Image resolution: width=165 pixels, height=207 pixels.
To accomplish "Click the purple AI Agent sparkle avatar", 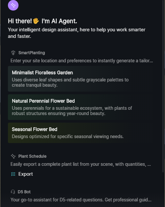I will tap(13, 5).
